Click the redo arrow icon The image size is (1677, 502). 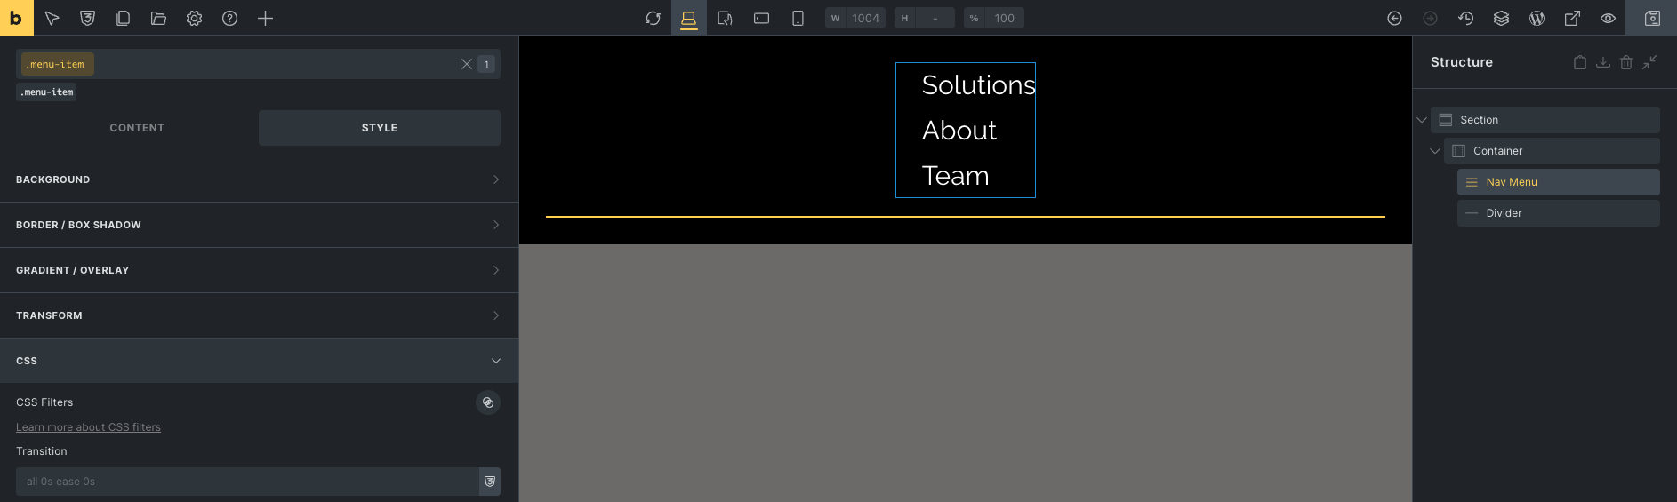tap(1430, 18)
